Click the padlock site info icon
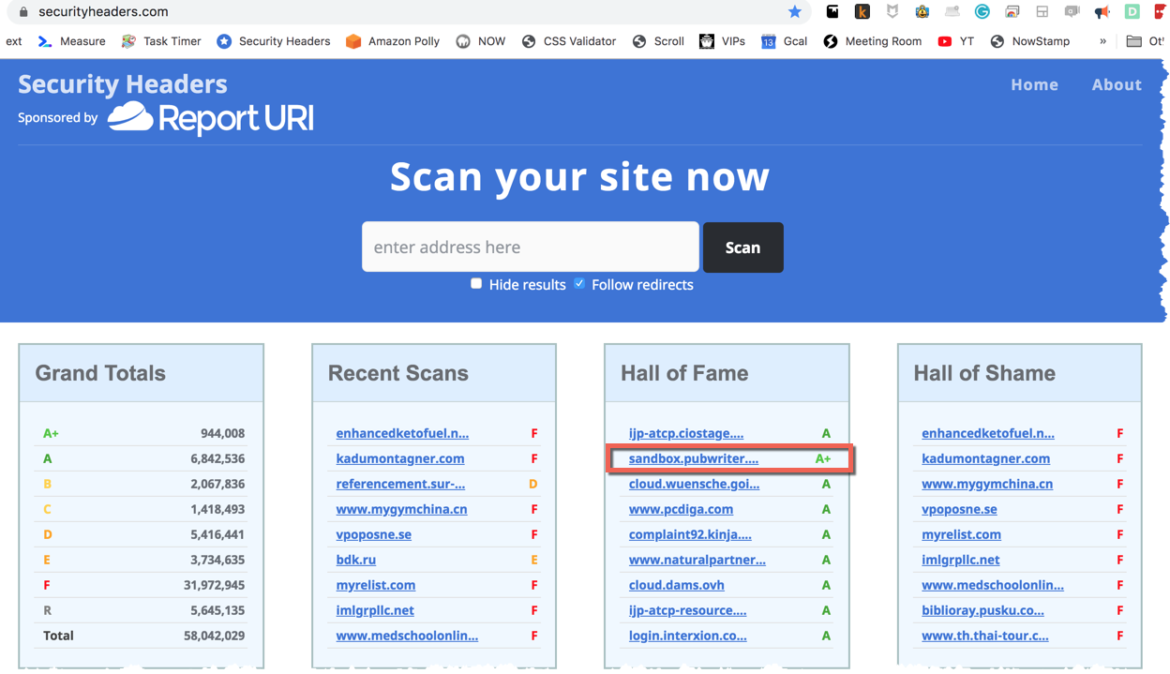The image size is (1170, 674). [x=23, y=12]
